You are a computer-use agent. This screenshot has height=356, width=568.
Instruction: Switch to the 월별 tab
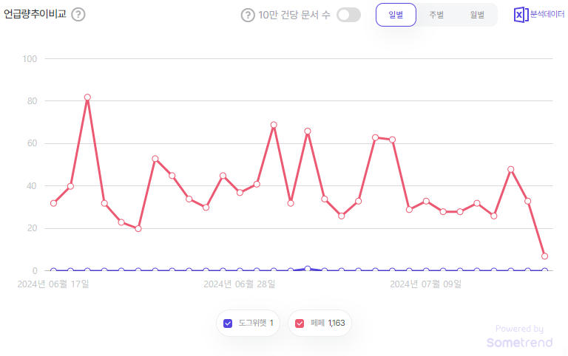(x=477, y=15)
